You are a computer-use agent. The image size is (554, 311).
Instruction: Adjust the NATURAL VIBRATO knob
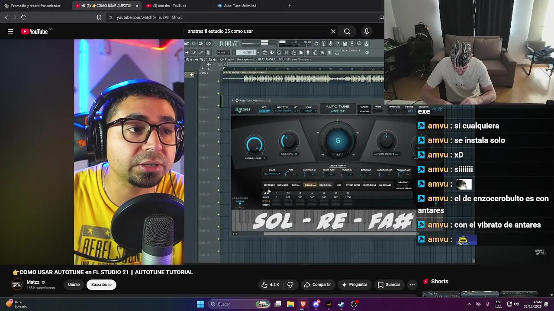click(387, 141)
